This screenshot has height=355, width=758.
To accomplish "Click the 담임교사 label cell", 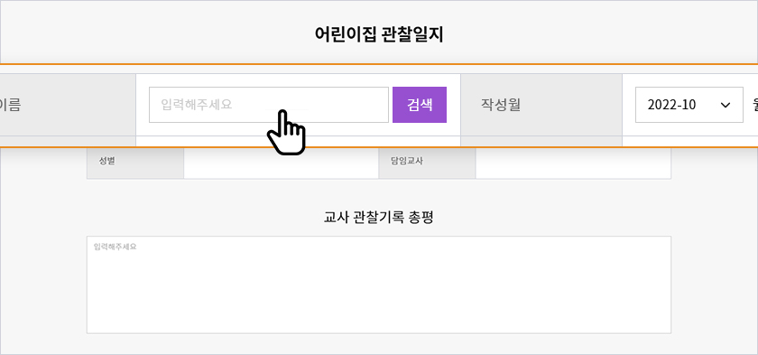I will tap(427, 163).
